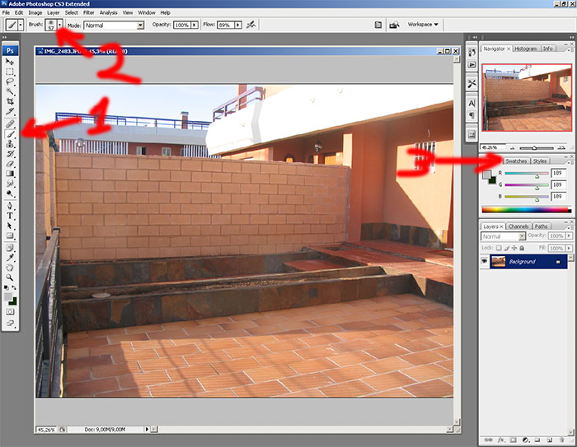This screenshot has height=447, width=577.
Task: Open the Paragraph panel icon
Action: coord(471,115)
